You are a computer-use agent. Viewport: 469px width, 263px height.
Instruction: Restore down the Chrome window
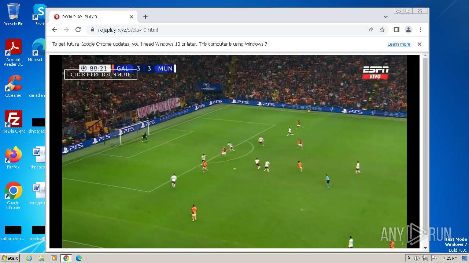(408, 11)
